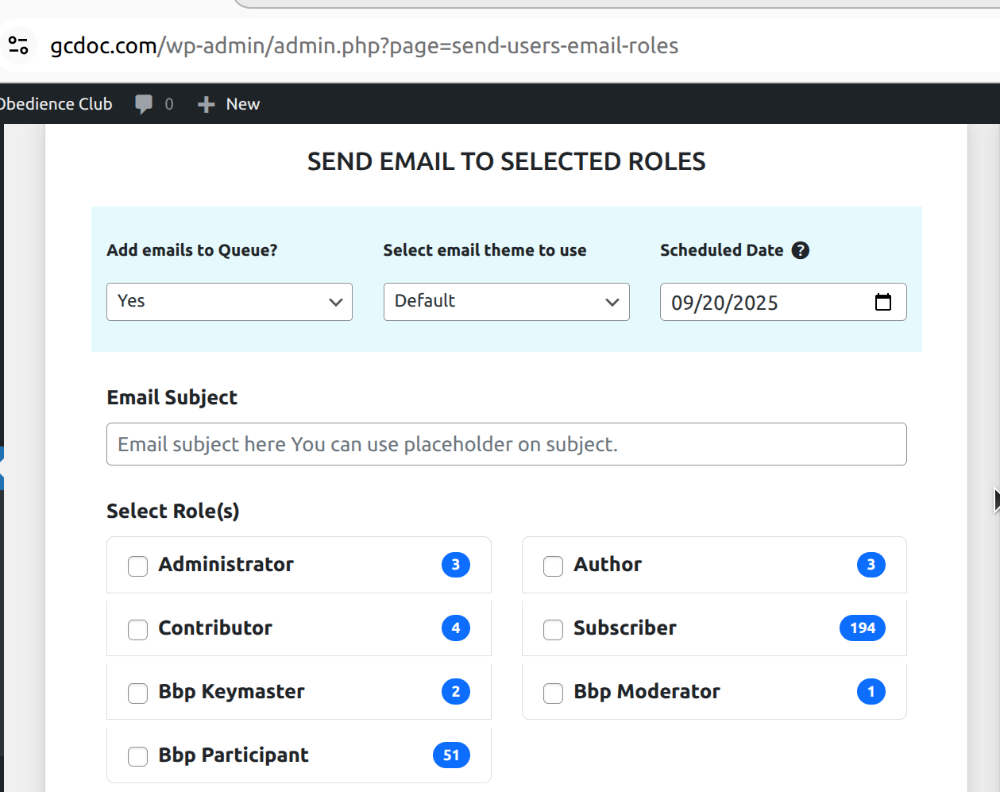This screenshot has height=792, width=1000.
Task: Click the URL in the address bar
Action: 364,46
